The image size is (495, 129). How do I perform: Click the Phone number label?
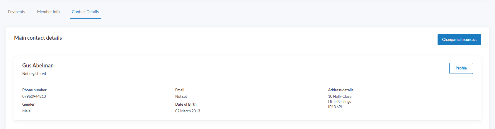pos(34,90)
